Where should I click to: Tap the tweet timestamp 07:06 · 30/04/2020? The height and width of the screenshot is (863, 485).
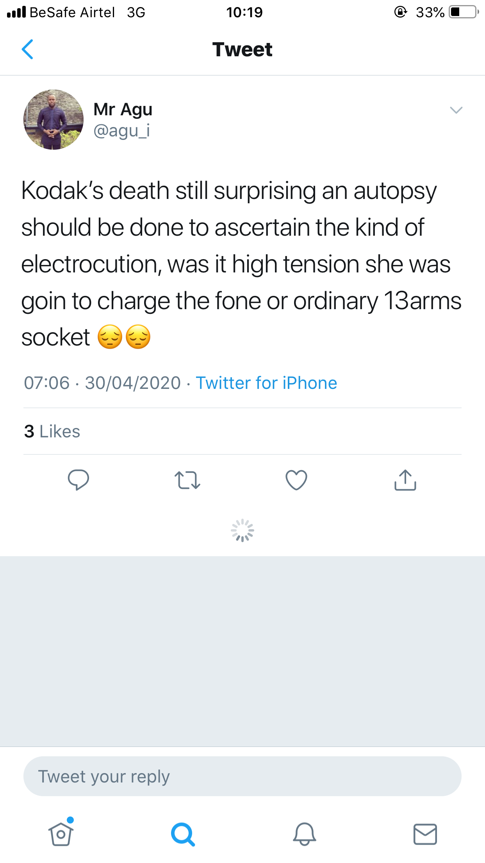click(x=102, y=383)
